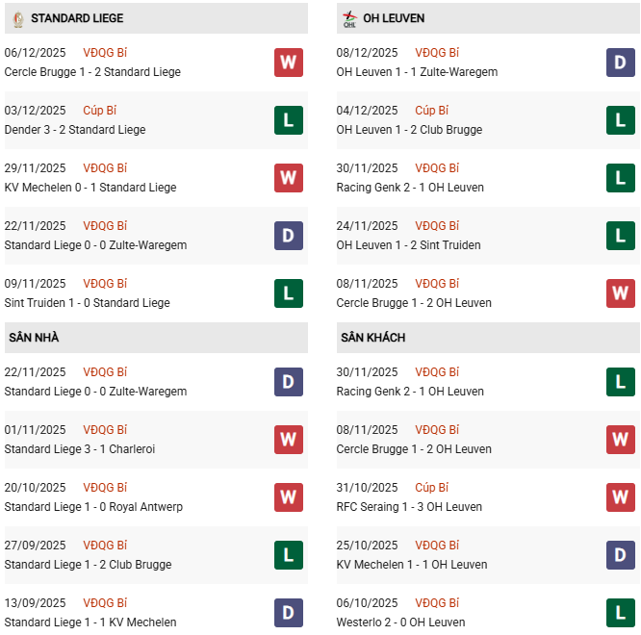Click the L badge for Westerlo 2 - 0 OH Leuven

[x=620, y=613]
